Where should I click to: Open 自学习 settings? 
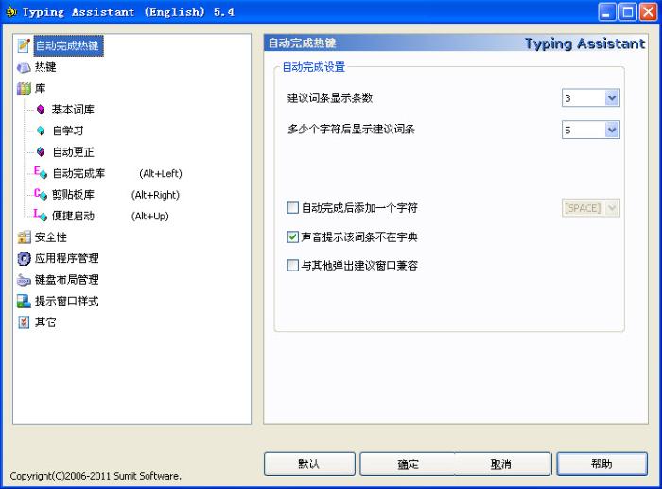coord(67,131)
